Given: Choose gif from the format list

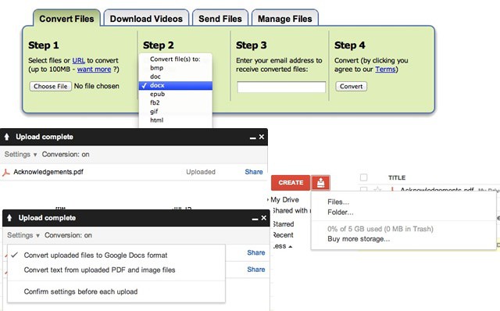Looking at the screenshot, I should click(175, 111).
